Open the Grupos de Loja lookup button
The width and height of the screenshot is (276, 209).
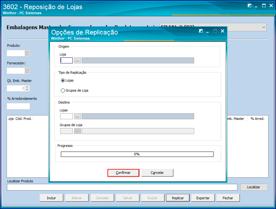pyautogui.click(x=77, y=131)
